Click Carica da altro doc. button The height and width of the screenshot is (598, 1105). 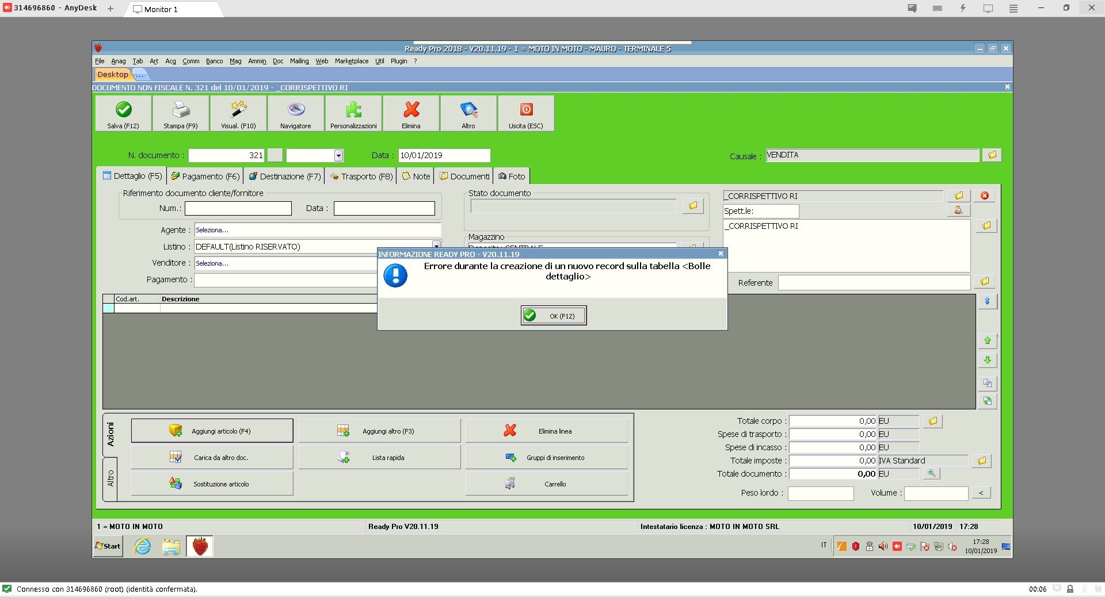[x=212, y=457]
